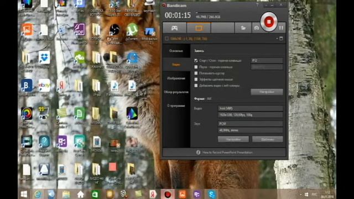Open File Explorer from the taskbar
Viewport: 354px width, 199px height.
click(66, 194)
